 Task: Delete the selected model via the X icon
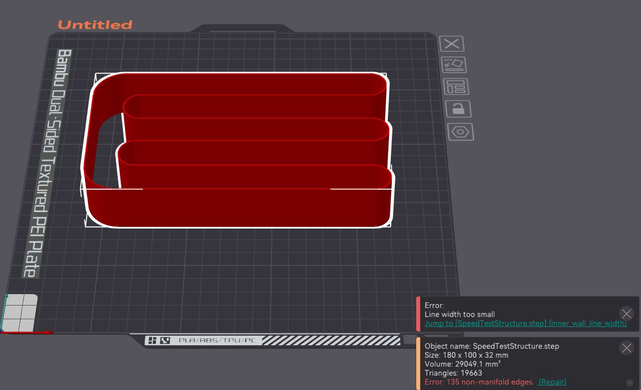point(452,44)
